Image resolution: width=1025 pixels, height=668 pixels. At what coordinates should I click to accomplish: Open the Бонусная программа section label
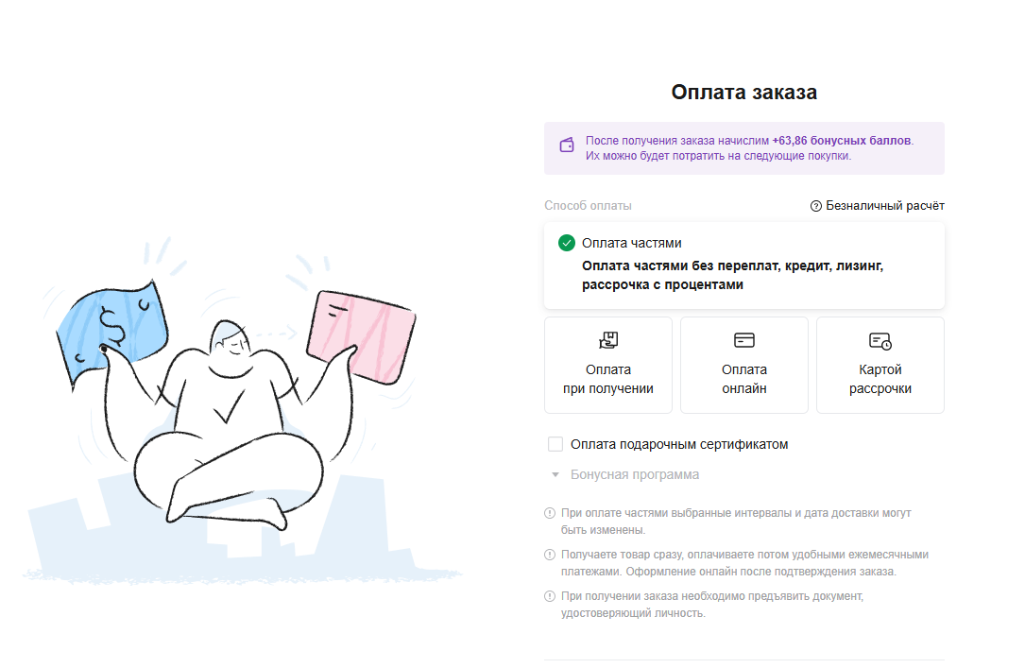point(635,474)
